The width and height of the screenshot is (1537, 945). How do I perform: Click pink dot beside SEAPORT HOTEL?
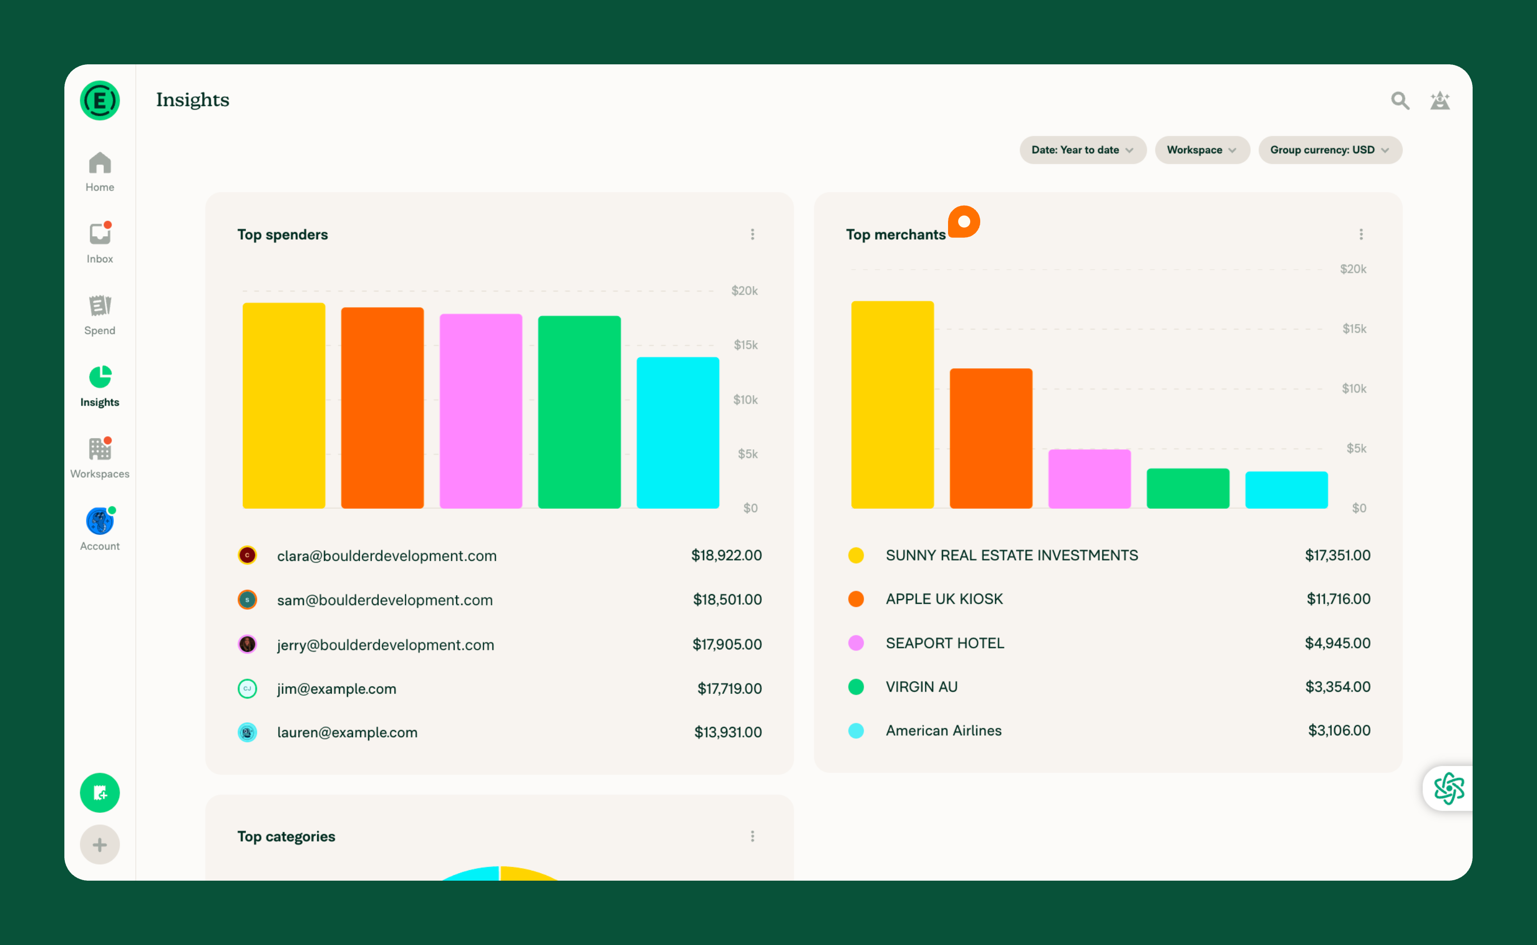click(856, 643)
